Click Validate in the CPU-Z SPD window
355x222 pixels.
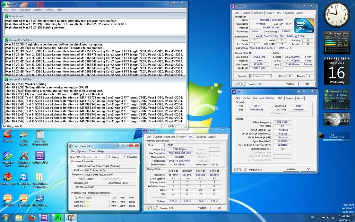click(x=202, y=208)
